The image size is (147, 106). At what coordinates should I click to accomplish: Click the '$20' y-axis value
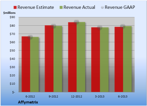pos(12,75)
